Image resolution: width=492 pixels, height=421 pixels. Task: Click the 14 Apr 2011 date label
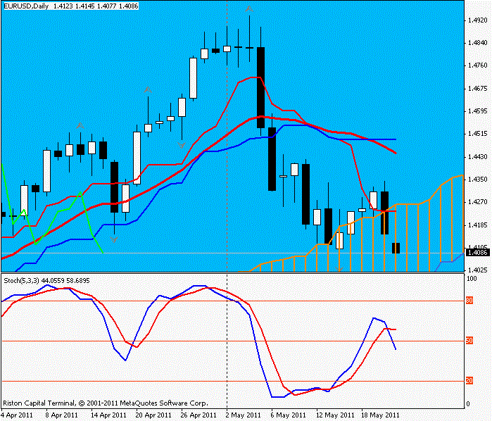[108, 415]
